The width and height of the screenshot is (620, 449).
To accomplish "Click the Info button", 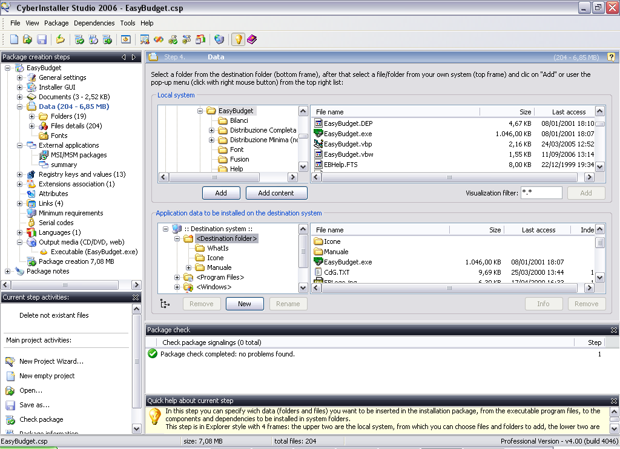I will [543, 304].
